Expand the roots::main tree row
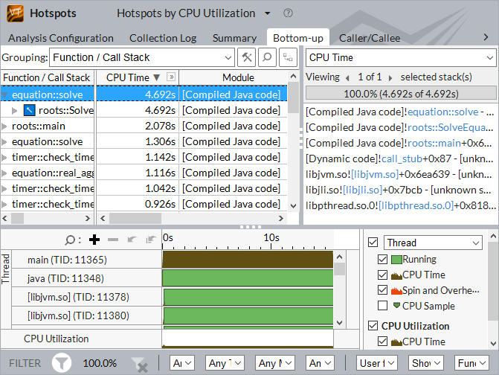Screen dimensions: 499x375 tap(5, 126)
